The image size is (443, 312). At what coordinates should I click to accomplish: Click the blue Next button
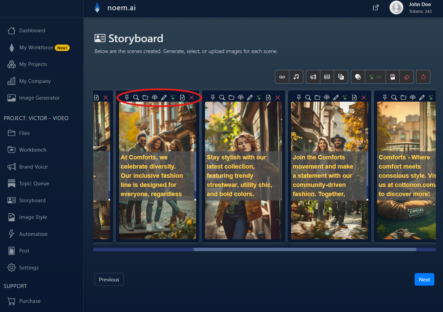424,279
